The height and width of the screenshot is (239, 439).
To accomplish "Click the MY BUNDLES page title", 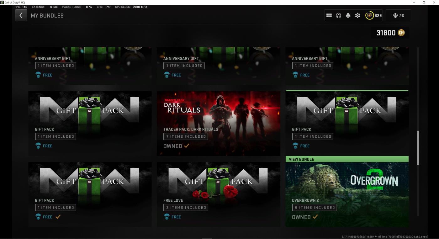I will coord(47,15).
